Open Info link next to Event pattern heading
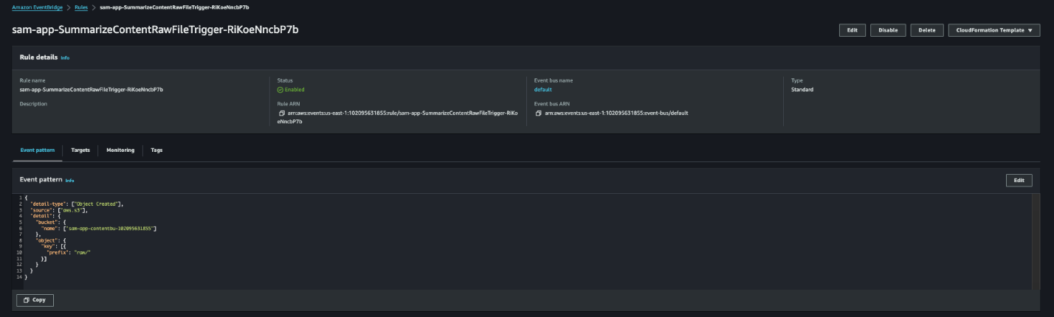Screen dimensions: 1054x317 click(x=69, y=181)
